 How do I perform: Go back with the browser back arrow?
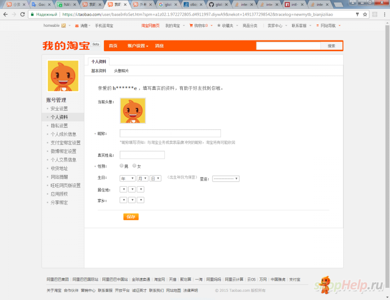(5, 15)
